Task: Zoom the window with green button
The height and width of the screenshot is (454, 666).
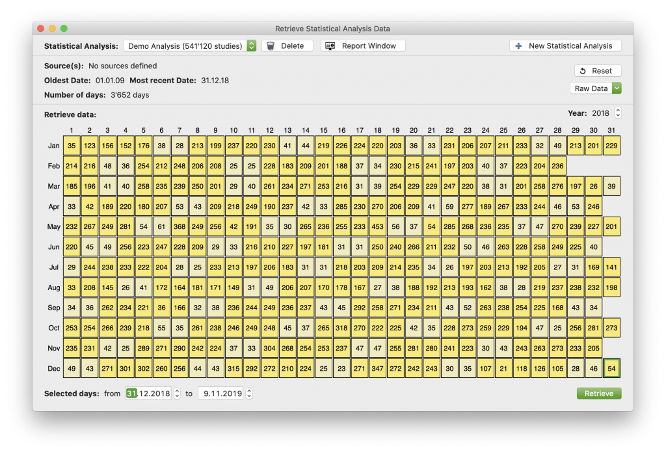Action: coord(64,29)
